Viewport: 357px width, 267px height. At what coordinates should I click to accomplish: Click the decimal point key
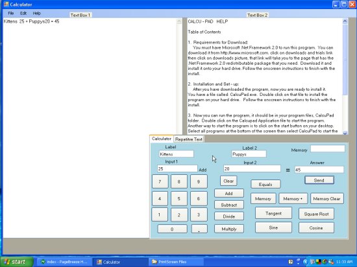click(199, 229)
